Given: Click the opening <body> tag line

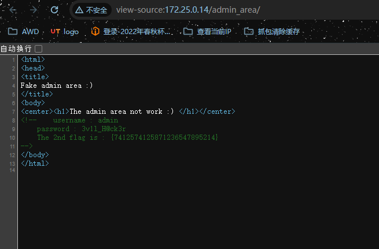Looking at the screenshot, I should [x=33, y=103].
